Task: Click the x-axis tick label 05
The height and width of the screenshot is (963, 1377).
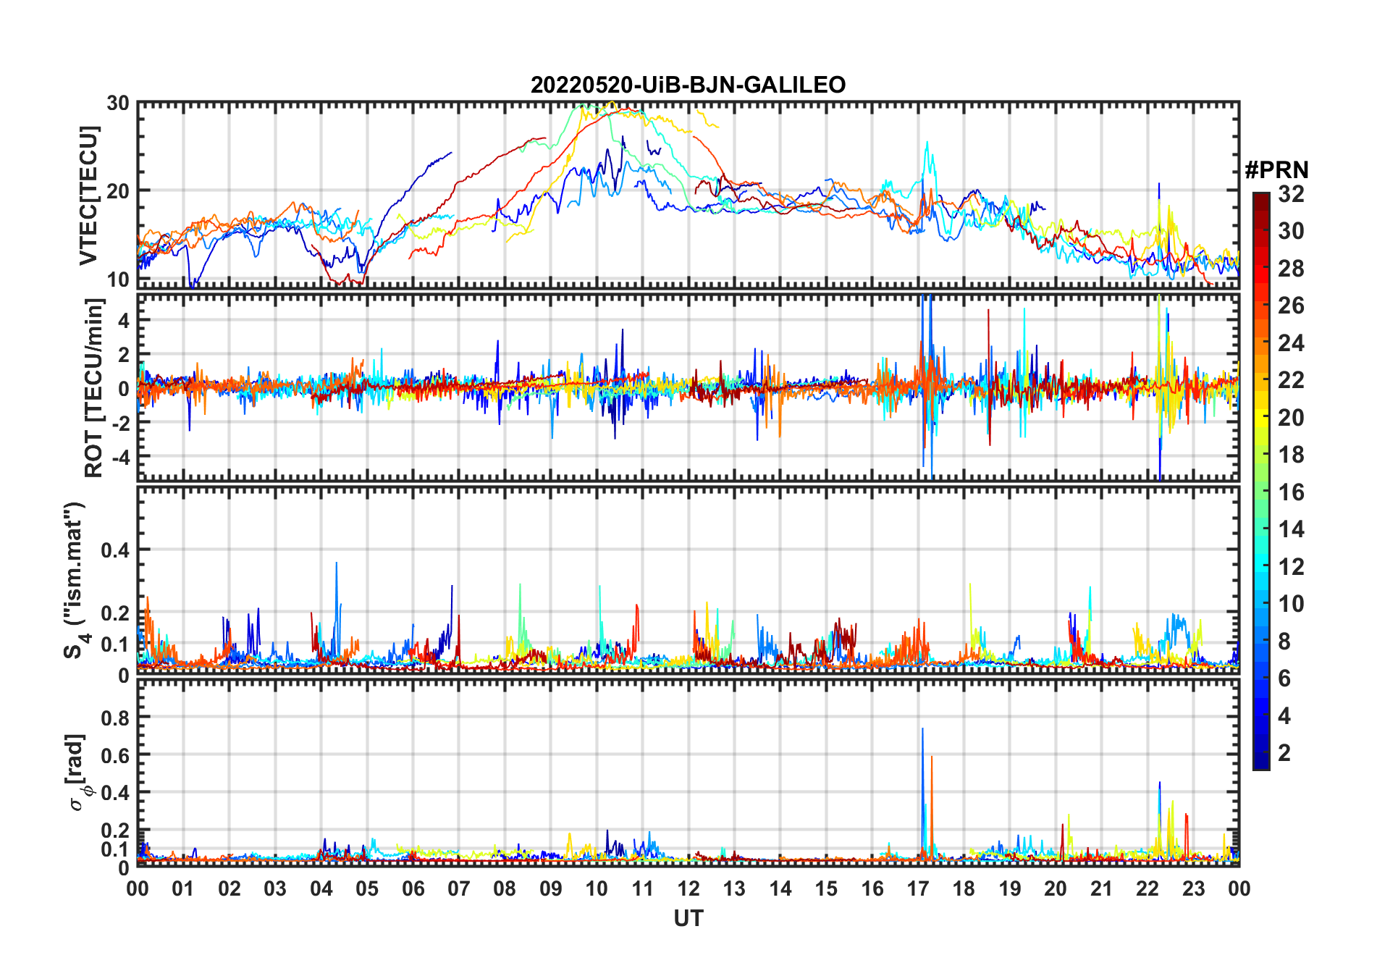Action: click(367, 888)
